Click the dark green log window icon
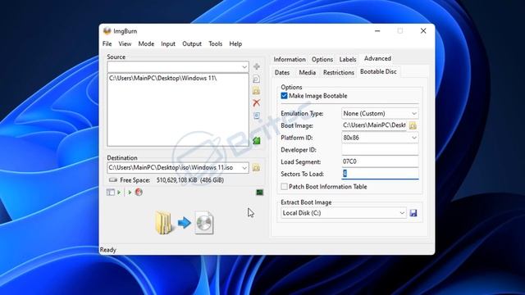 [x=259, y=193]
